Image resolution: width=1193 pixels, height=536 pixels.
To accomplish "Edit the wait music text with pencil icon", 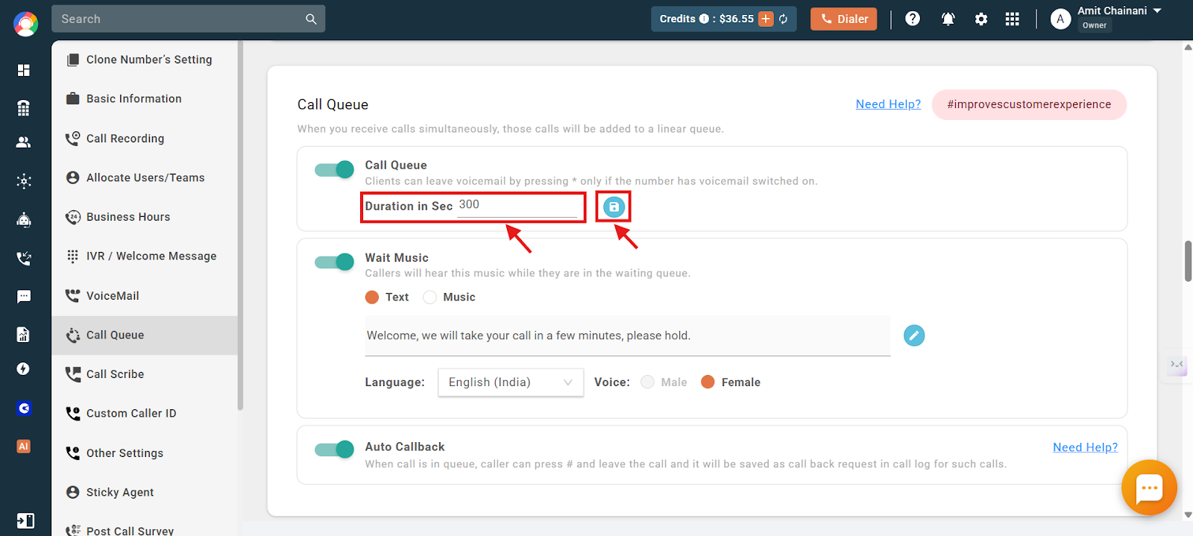I will 914,335.
